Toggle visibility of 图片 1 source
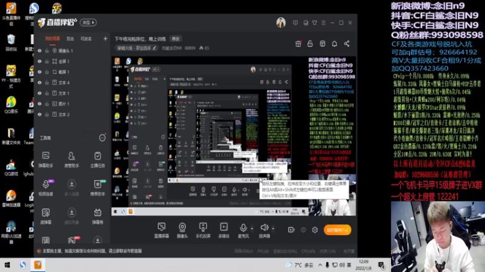 39,104
